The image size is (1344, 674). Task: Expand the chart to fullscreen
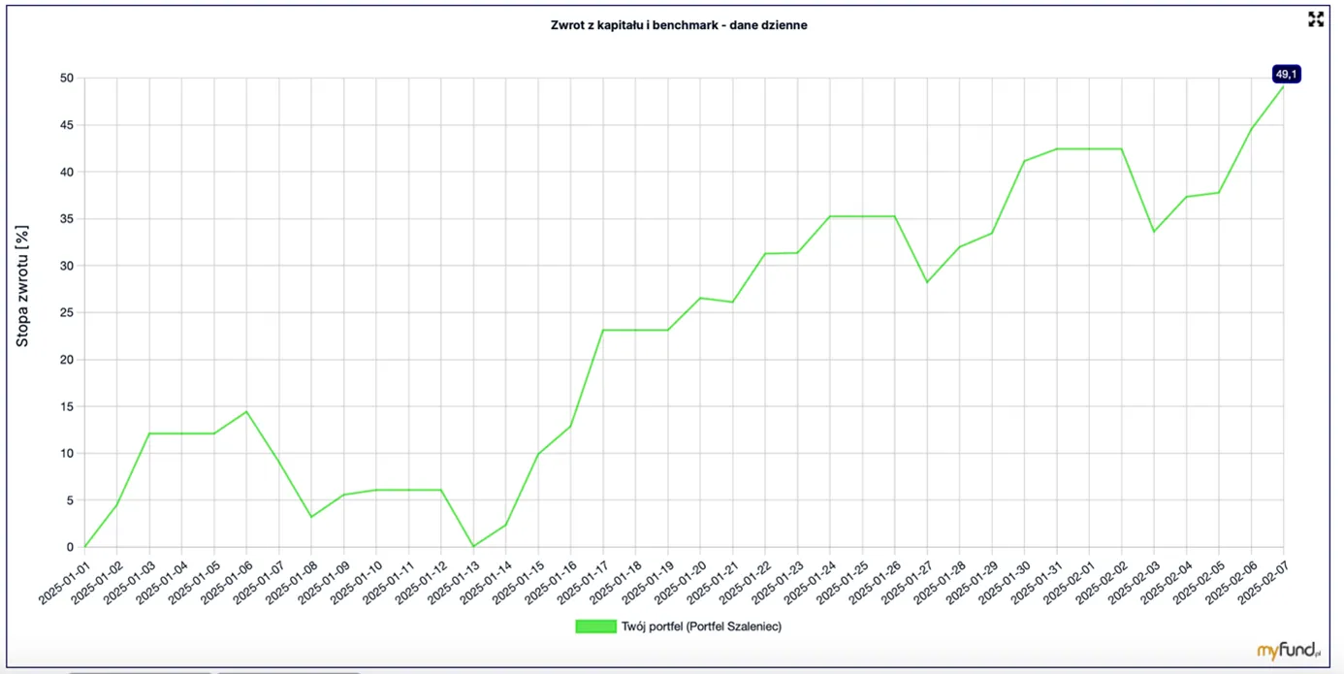coord(1316,19)
